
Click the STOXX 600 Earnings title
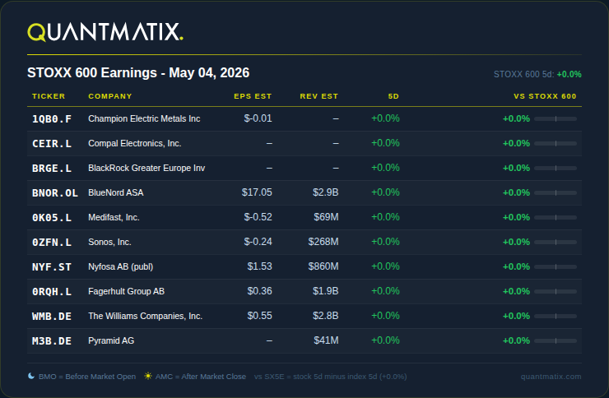(x=138, y=73)
